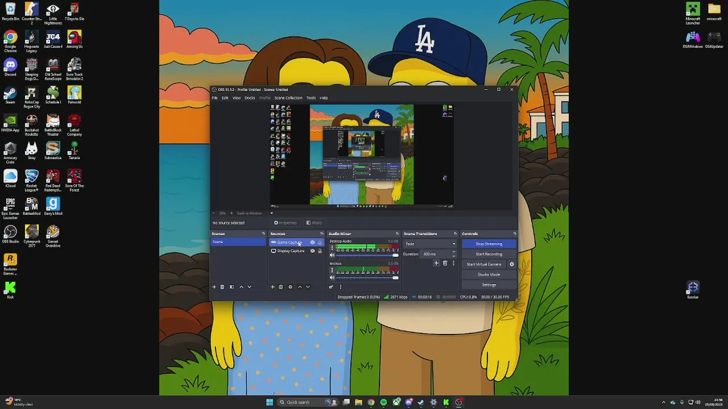Viewport: 728px width, 409px height.
Task: Open the View menu
Action: [x=237, y=98]
